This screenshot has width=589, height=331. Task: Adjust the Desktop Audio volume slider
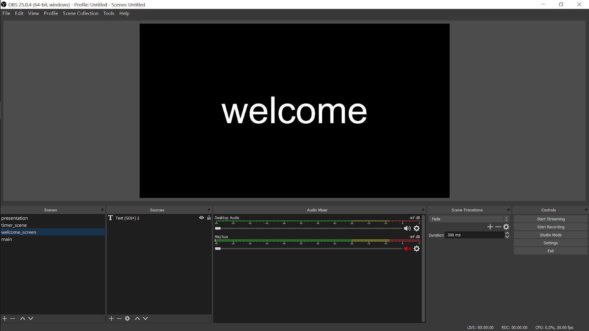click(x=218, y=228)
